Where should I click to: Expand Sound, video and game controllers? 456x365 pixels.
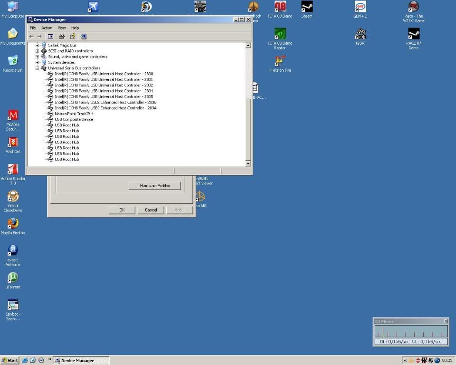(37, 57)
